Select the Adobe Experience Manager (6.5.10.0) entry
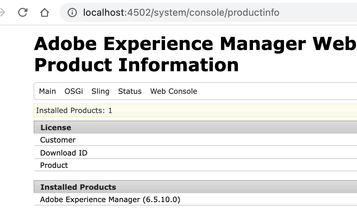This screenshot has width=357, height=211. 110,199
